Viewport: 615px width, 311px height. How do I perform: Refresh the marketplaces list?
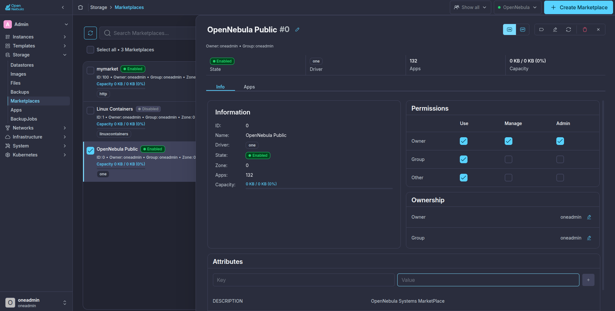click(90, 33)
